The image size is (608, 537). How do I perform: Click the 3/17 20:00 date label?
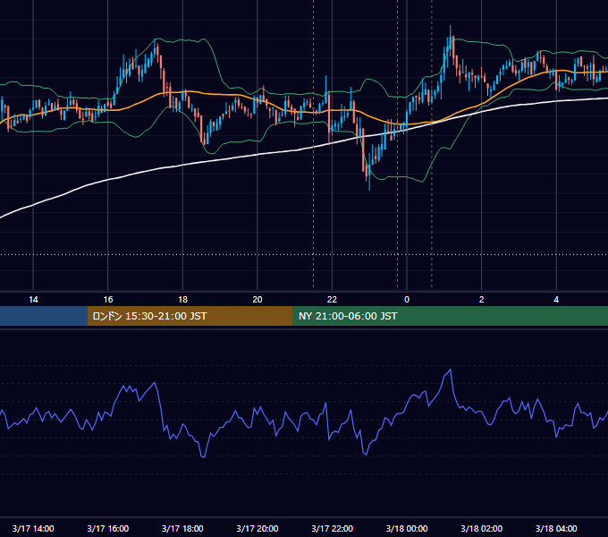258,528
